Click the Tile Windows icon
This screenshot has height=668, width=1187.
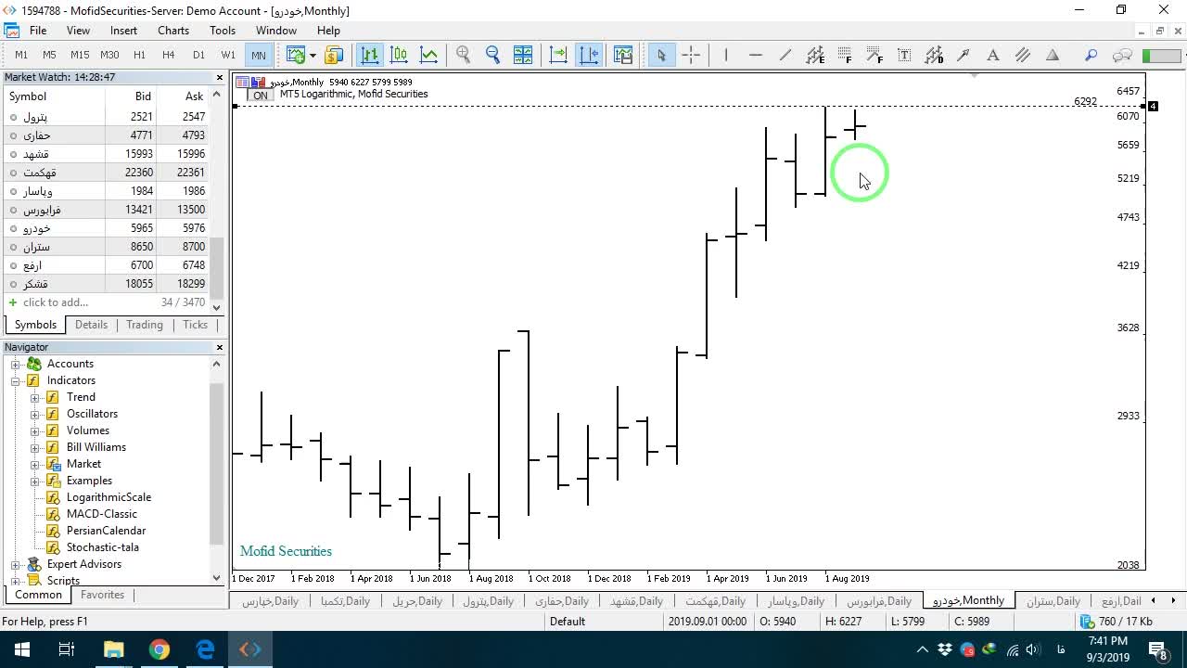[523, 55]
